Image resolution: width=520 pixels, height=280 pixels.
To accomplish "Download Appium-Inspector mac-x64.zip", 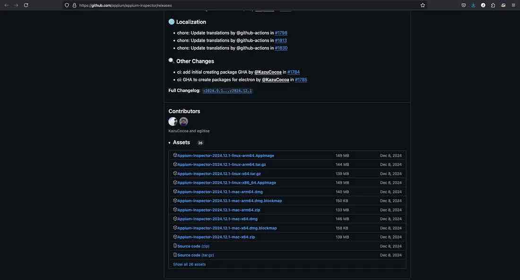I will [216, 237].
